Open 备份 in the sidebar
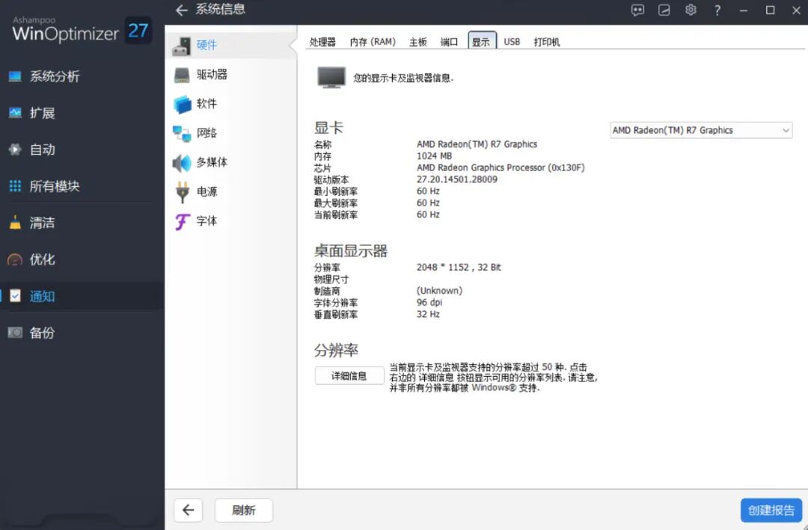This screenshot has width=808, height=530. [x=42, y=333]
